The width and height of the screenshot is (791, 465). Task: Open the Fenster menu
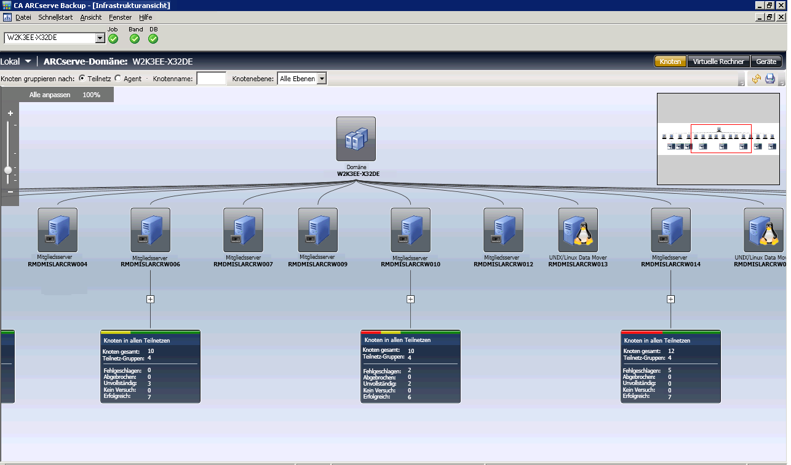(121, 17)
